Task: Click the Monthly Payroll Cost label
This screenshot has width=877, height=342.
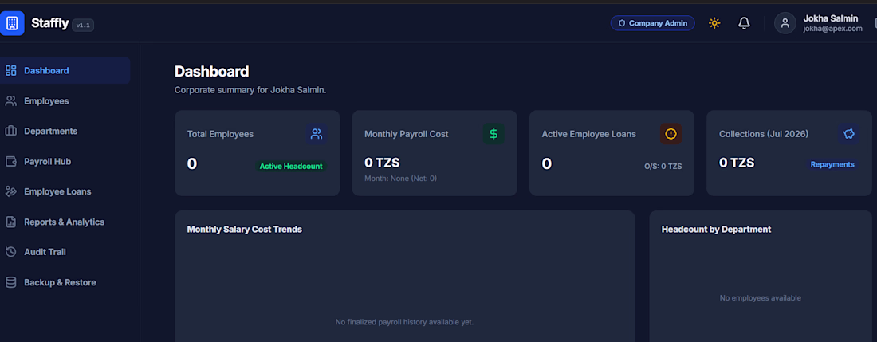Action: point(406,134)
